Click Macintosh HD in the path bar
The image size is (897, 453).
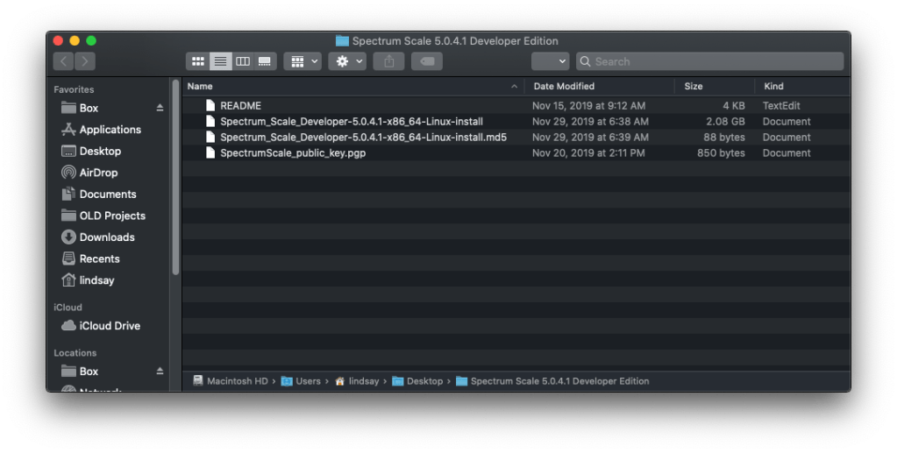(x=236, y=381)
